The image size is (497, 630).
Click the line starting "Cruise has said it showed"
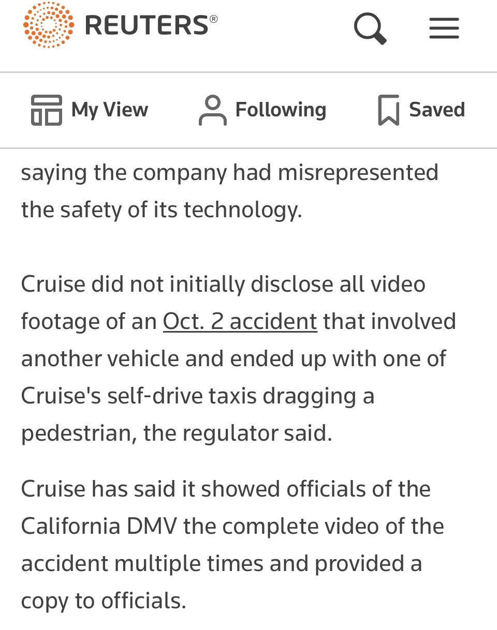tap(226, 489)
